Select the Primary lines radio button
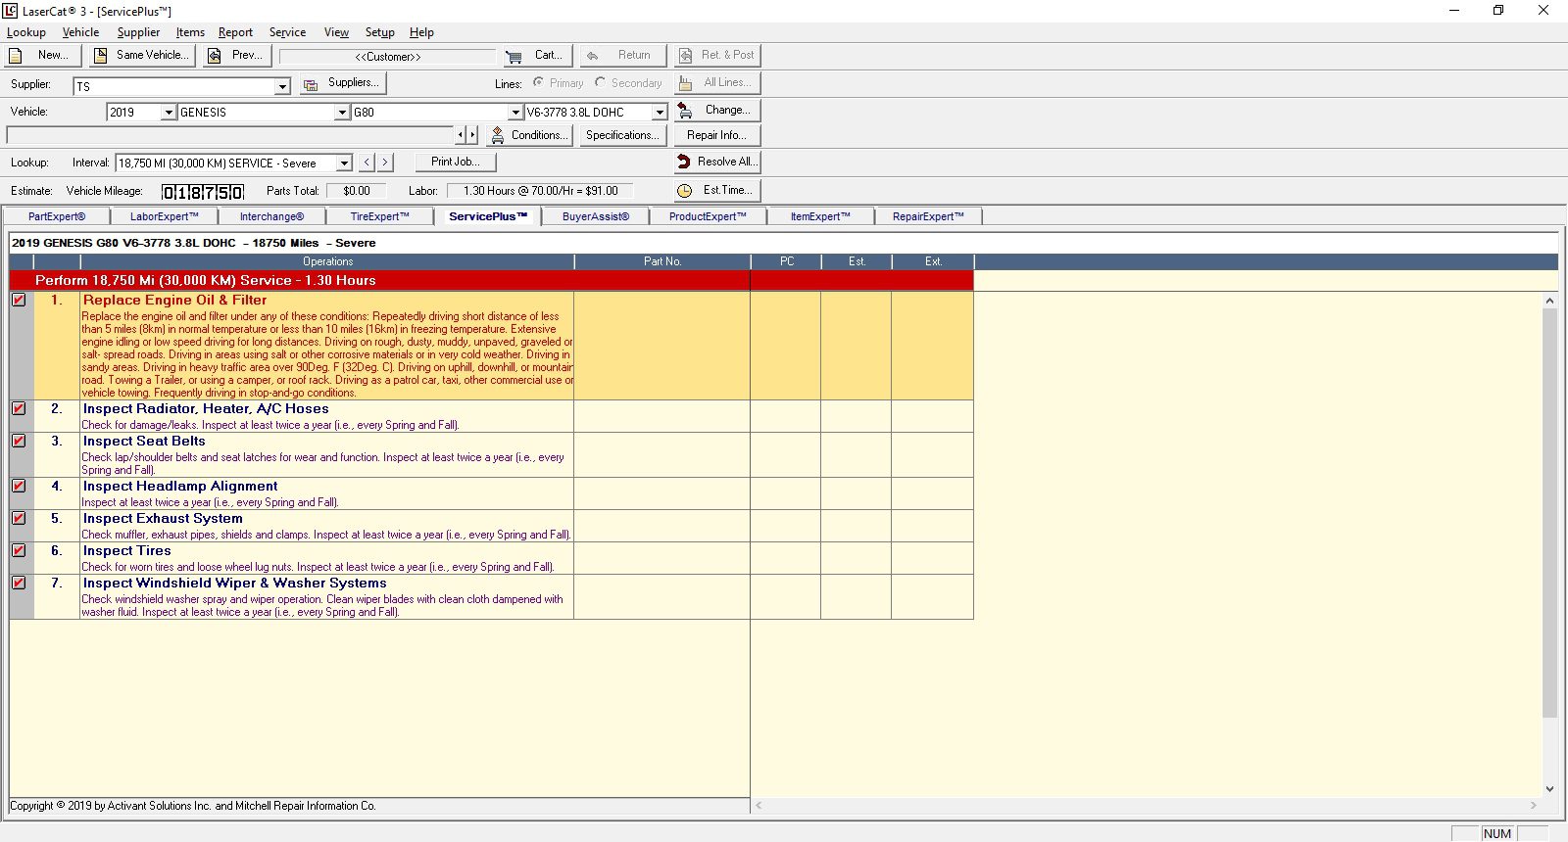The height and width of the screenshot is (842, 1568). pyautogui.click(x=539, y=82)
